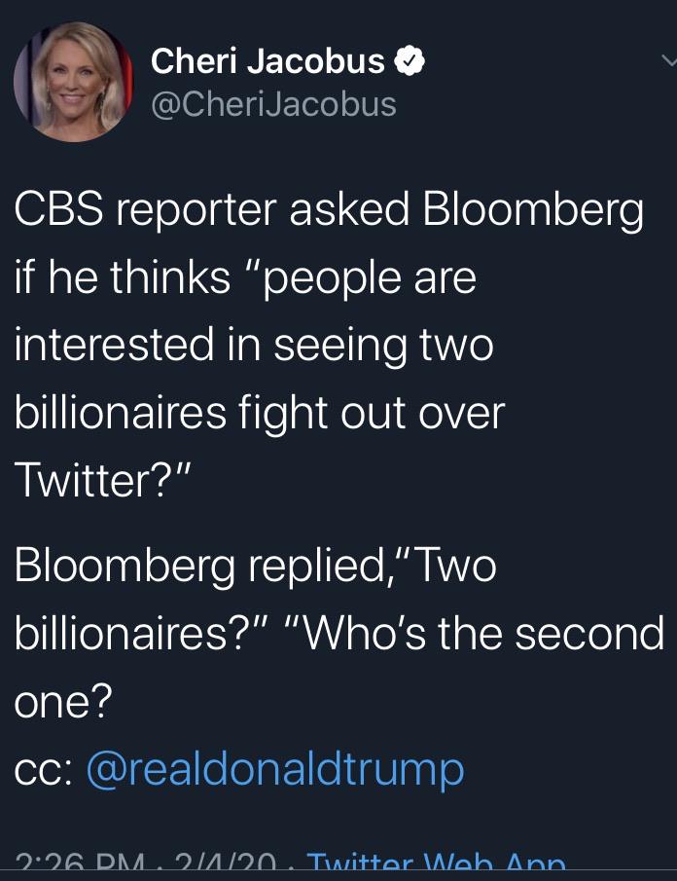Click the "one?" line of the tweet

pyautogui.click(x=63, y=701)
